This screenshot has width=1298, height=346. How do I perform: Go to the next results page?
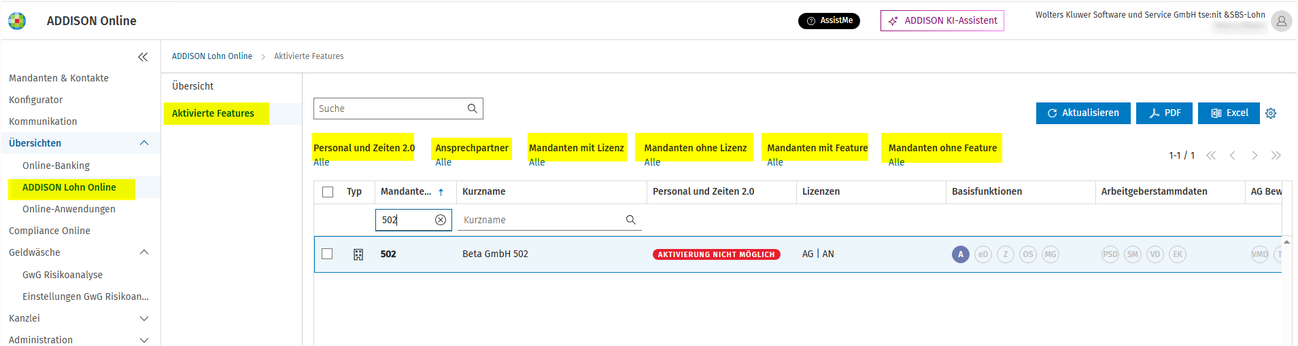[x=1254, y=155]
